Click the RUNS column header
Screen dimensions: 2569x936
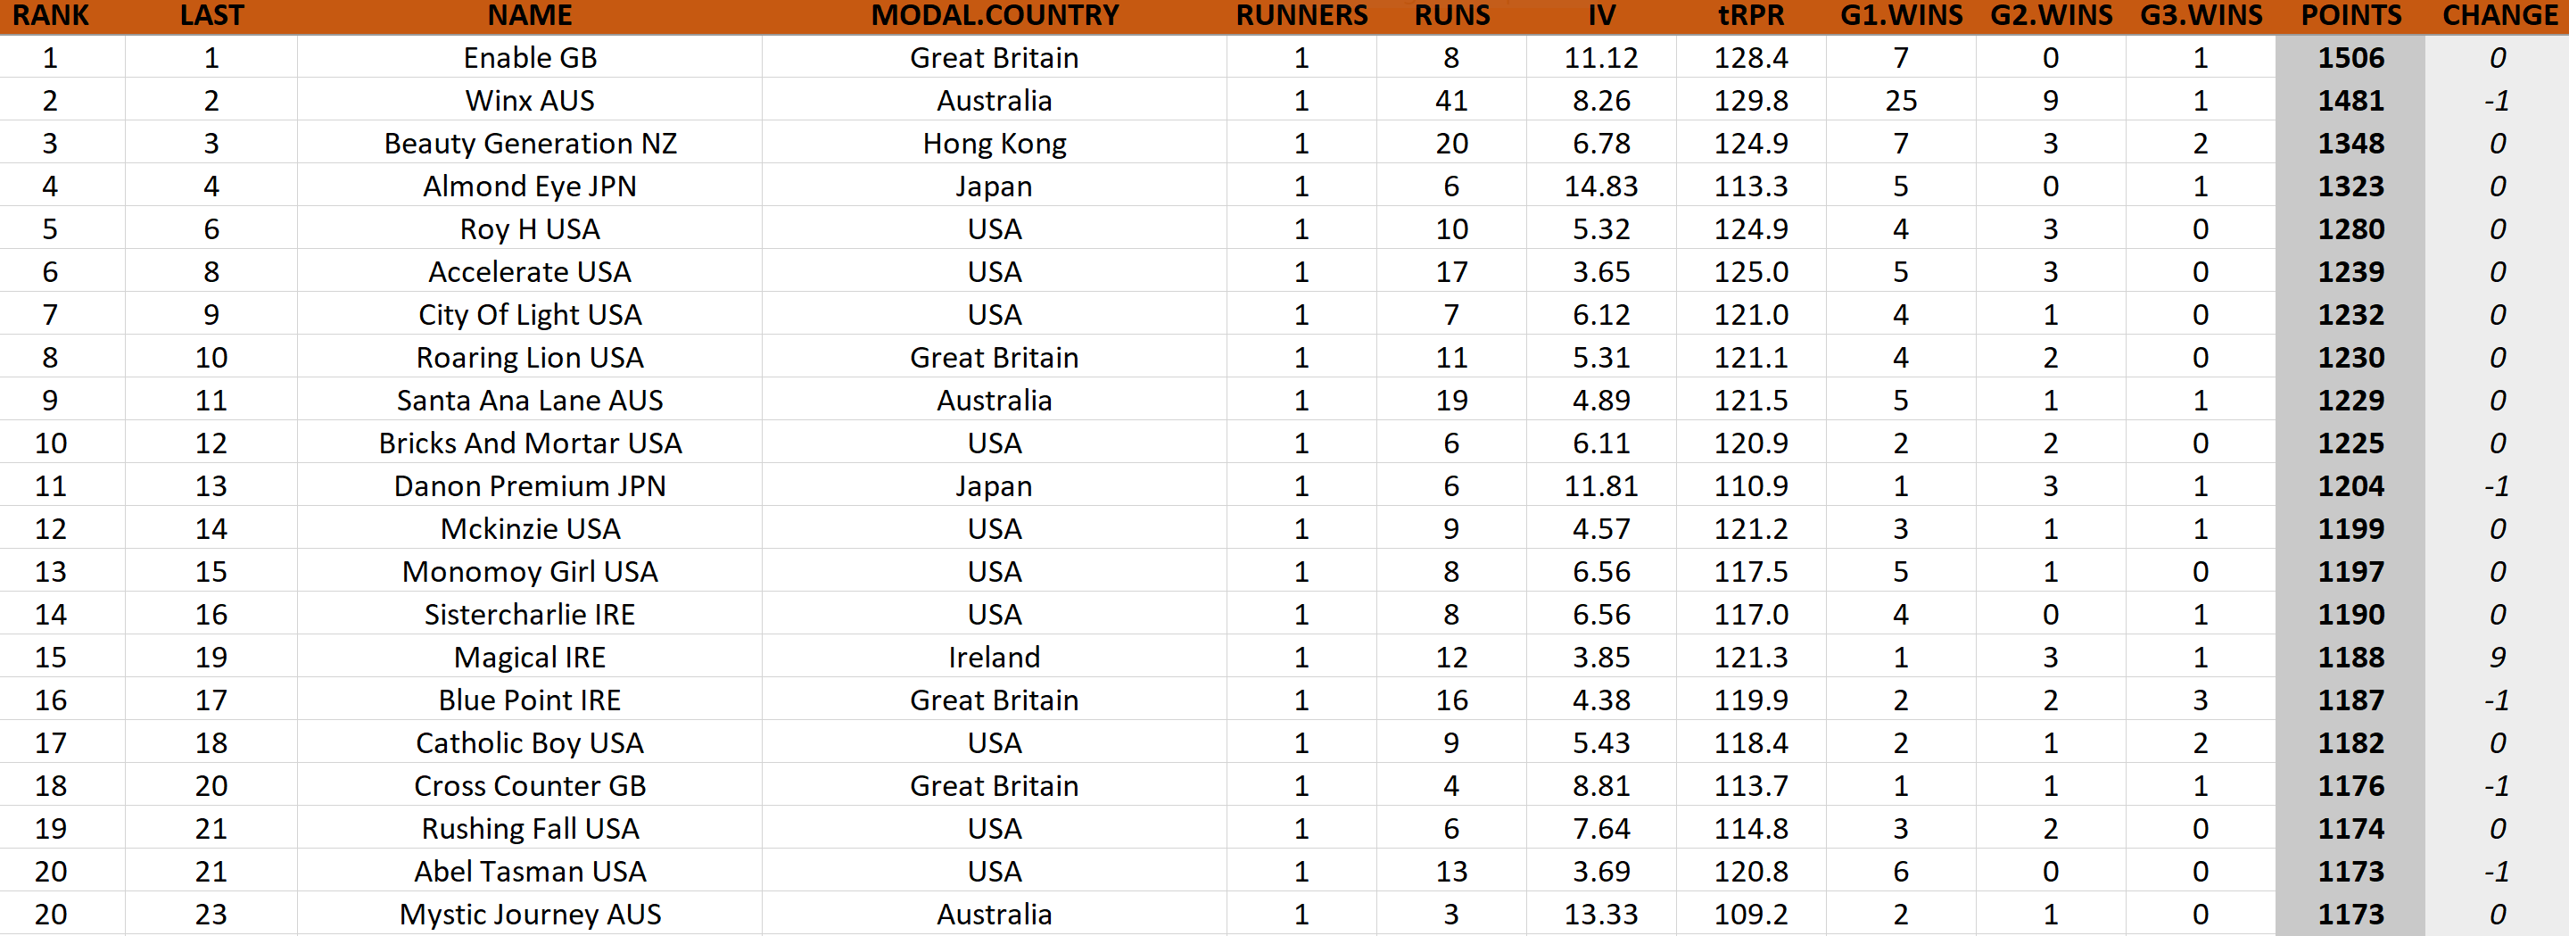(x=1452, y=16)
